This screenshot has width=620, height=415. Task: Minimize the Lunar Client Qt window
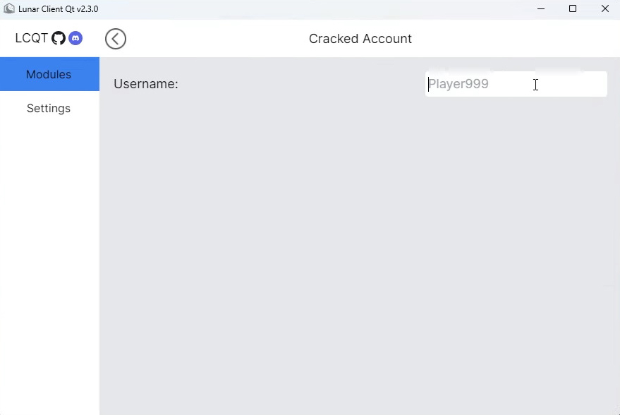[x=541, y=8]
